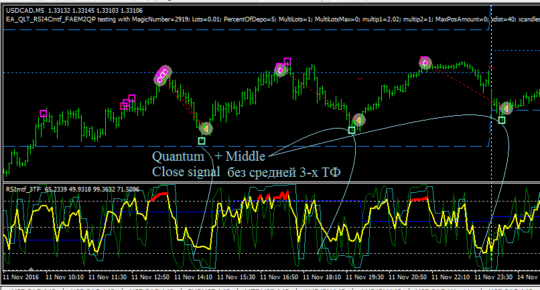
Task: Click the gray sell-close arrow circle at the 14:10 low
Action: pyautogui.click(x=206, y=129)
